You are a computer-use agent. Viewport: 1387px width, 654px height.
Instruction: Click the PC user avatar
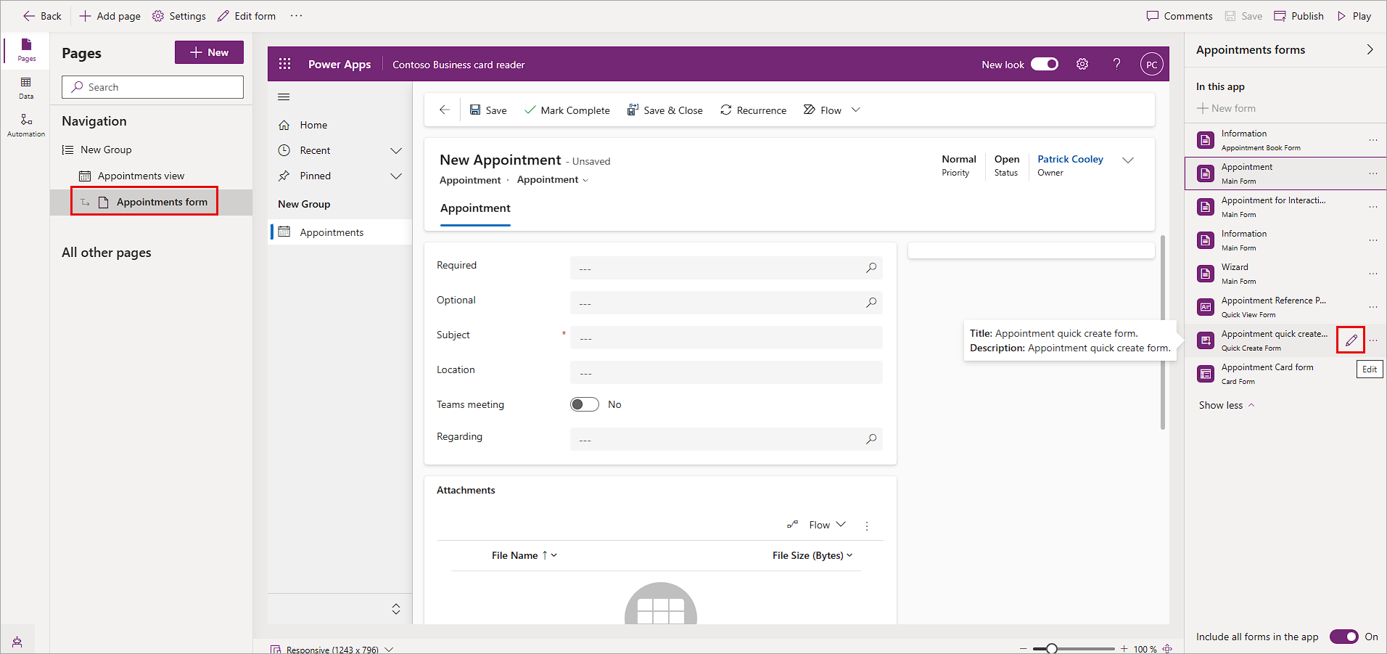[x=1152, y=65]
